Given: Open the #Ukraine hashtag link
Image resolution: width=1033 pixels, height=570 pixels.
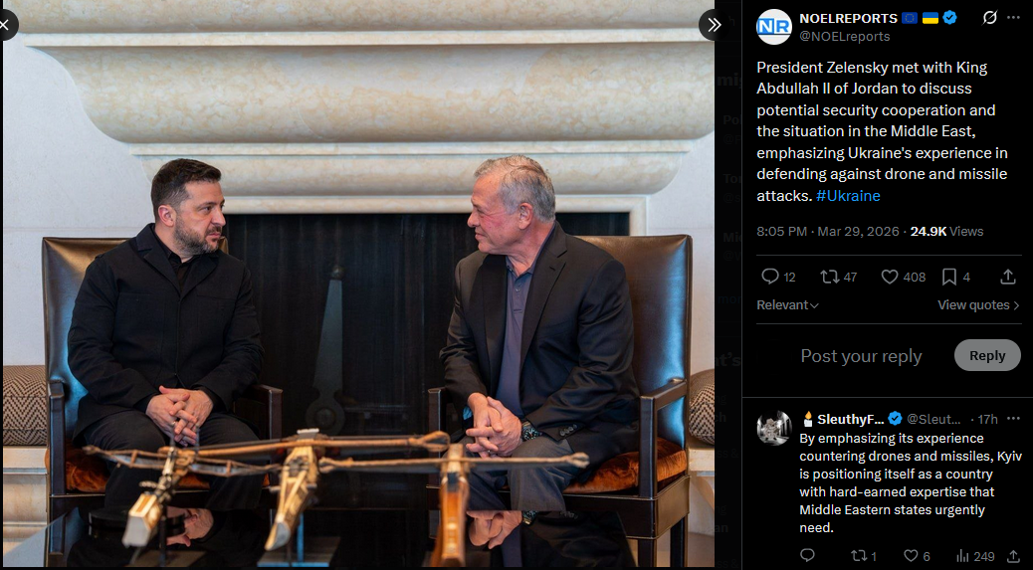Looking at the screenshot, I should point(848,196).
